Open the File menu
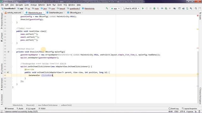This screenshot has height=113, width=202. (x=2, y=5)
